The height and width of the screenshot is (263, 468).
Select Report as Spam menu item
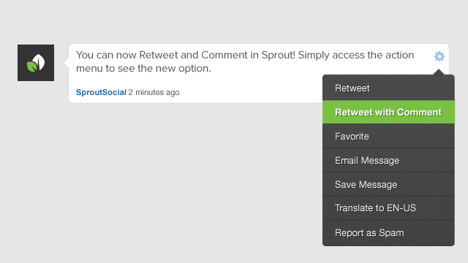[x=388, y=233]
